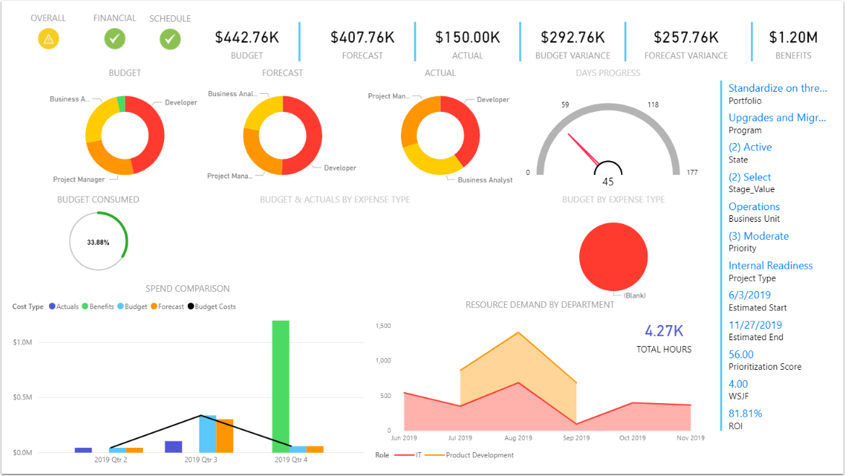Click the Actuals legend color dot

click(52, 306)
